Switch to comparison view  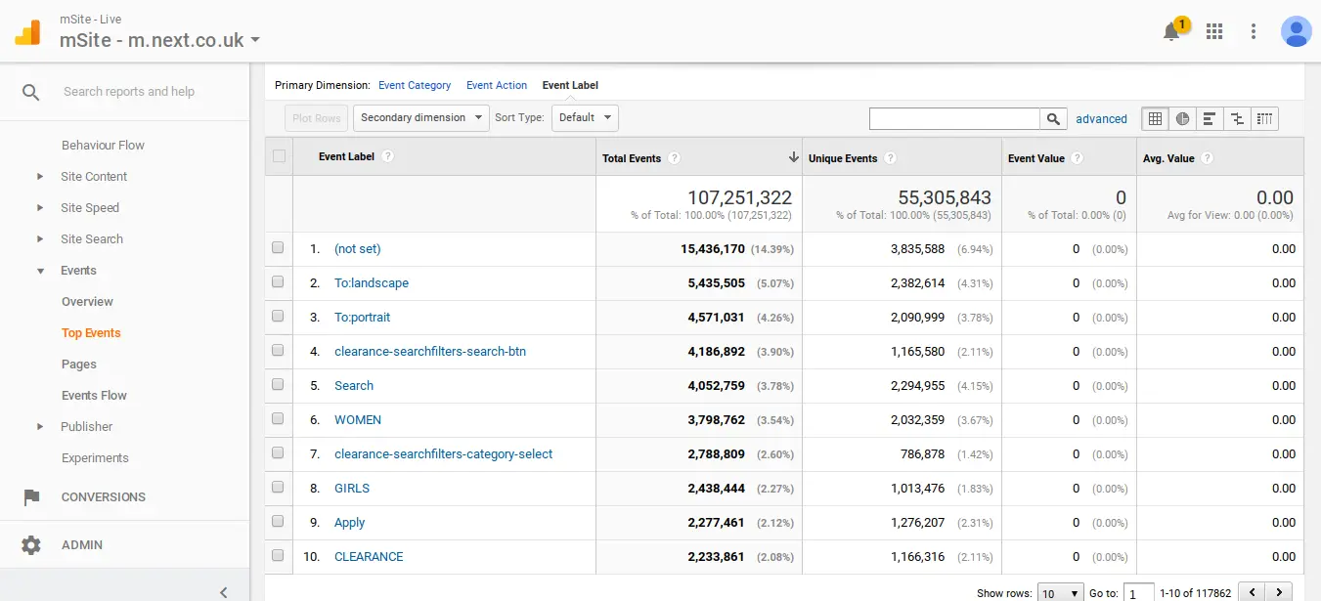coord(1237,118)
